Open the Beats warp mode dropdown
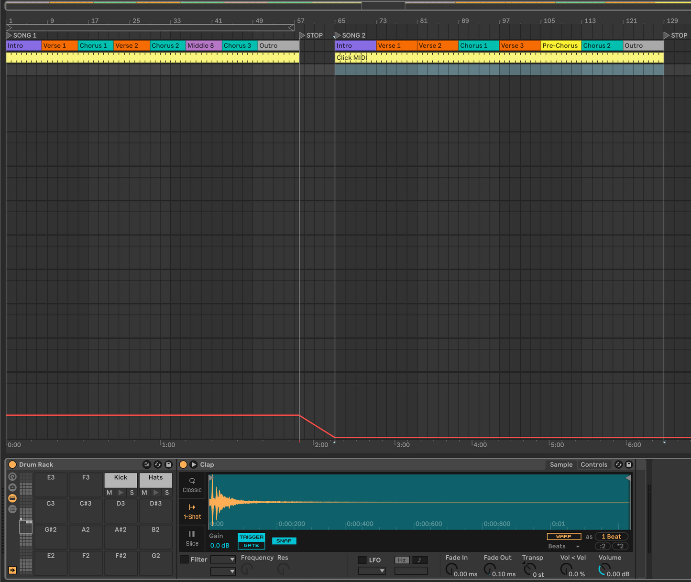 pos(563,546)
